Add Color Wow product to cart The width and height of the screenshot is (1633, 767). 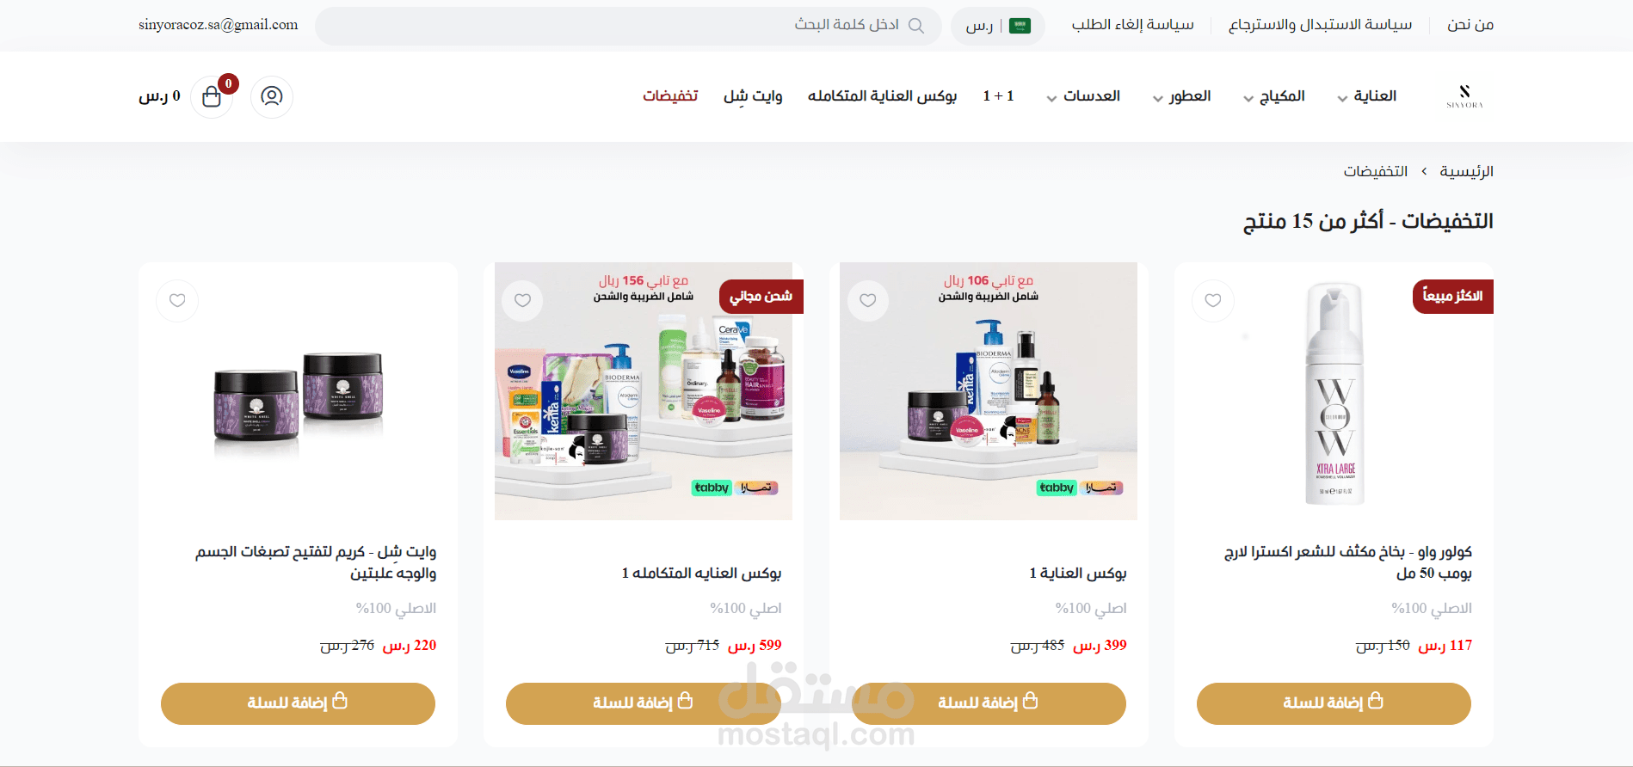click(1334, 703)
